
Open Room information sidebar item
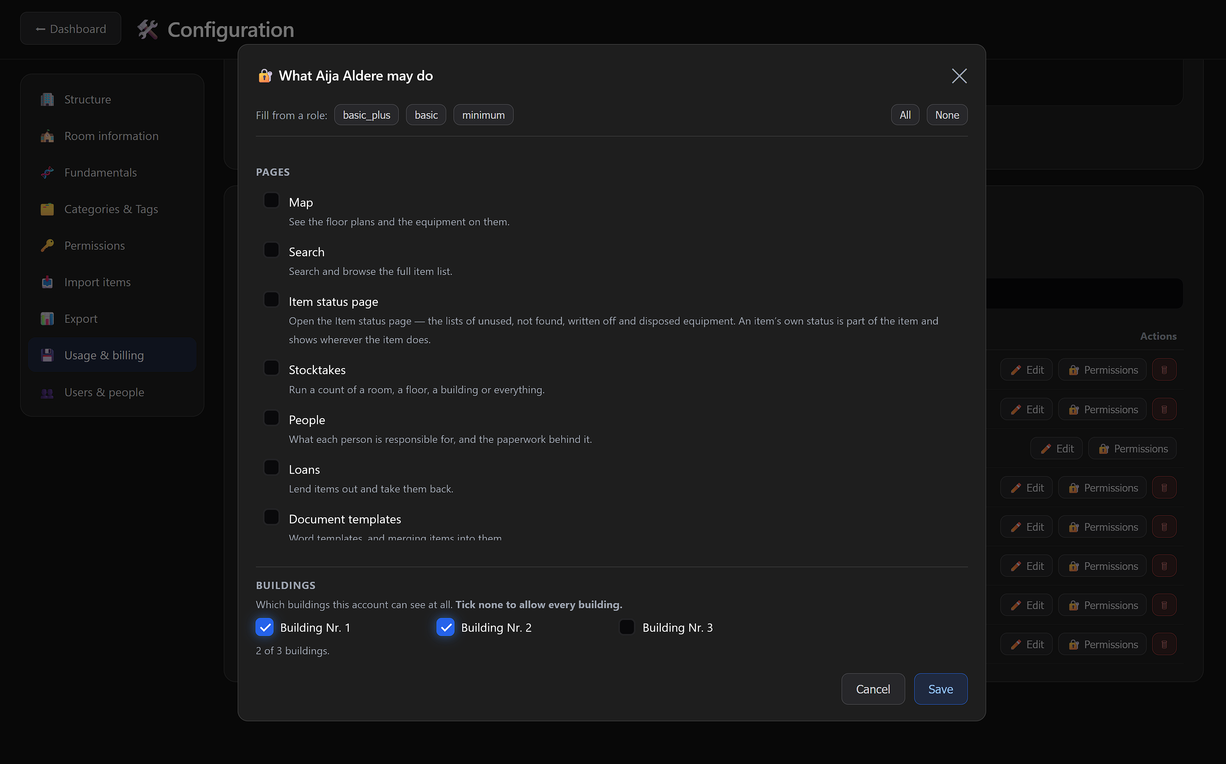[112, 136]
